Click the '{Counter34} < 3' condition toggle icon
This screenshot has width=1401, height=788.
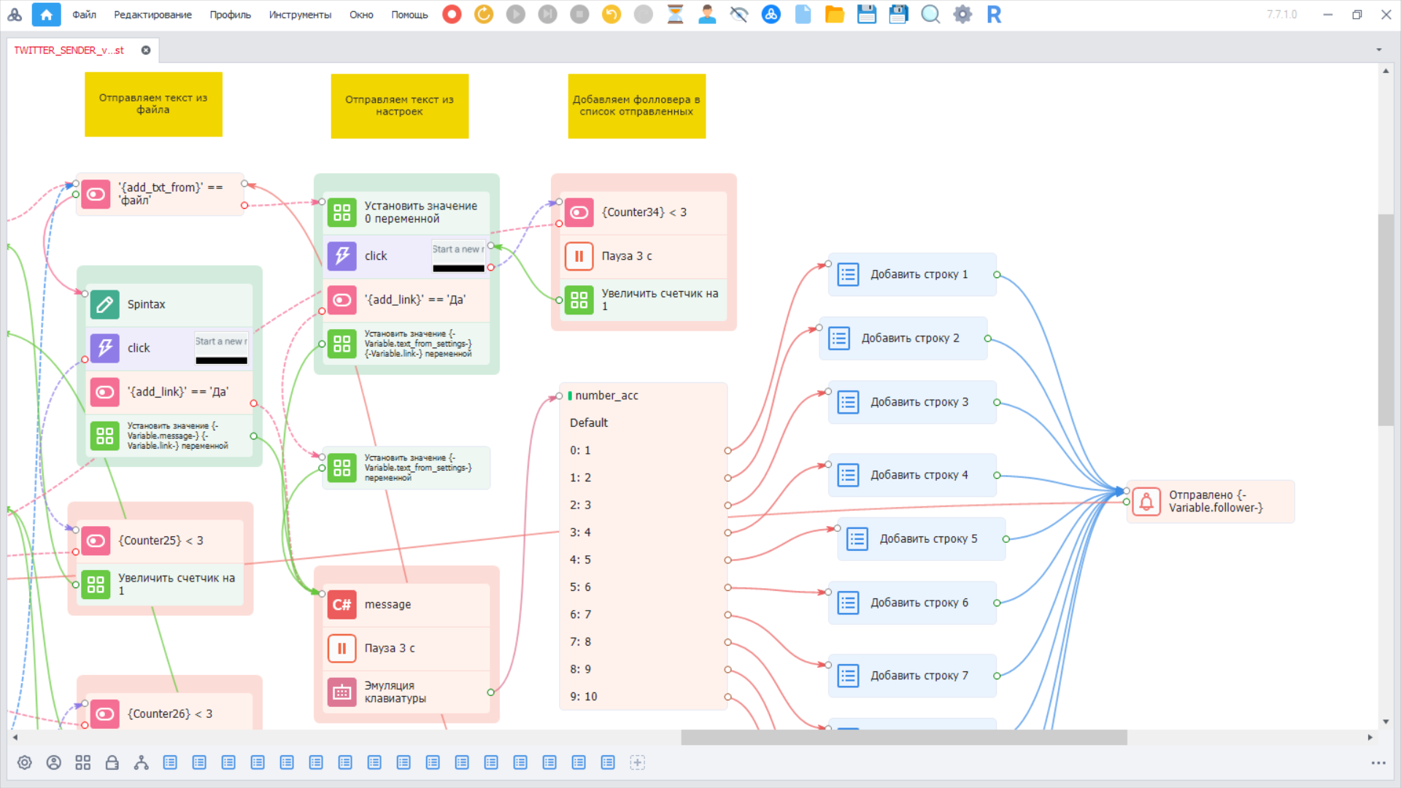coord(579,212)
